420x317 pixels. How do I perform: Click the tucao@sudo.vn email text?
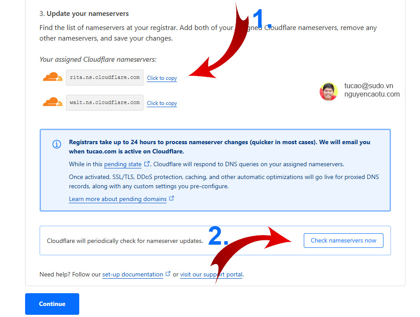coord(368,86)
